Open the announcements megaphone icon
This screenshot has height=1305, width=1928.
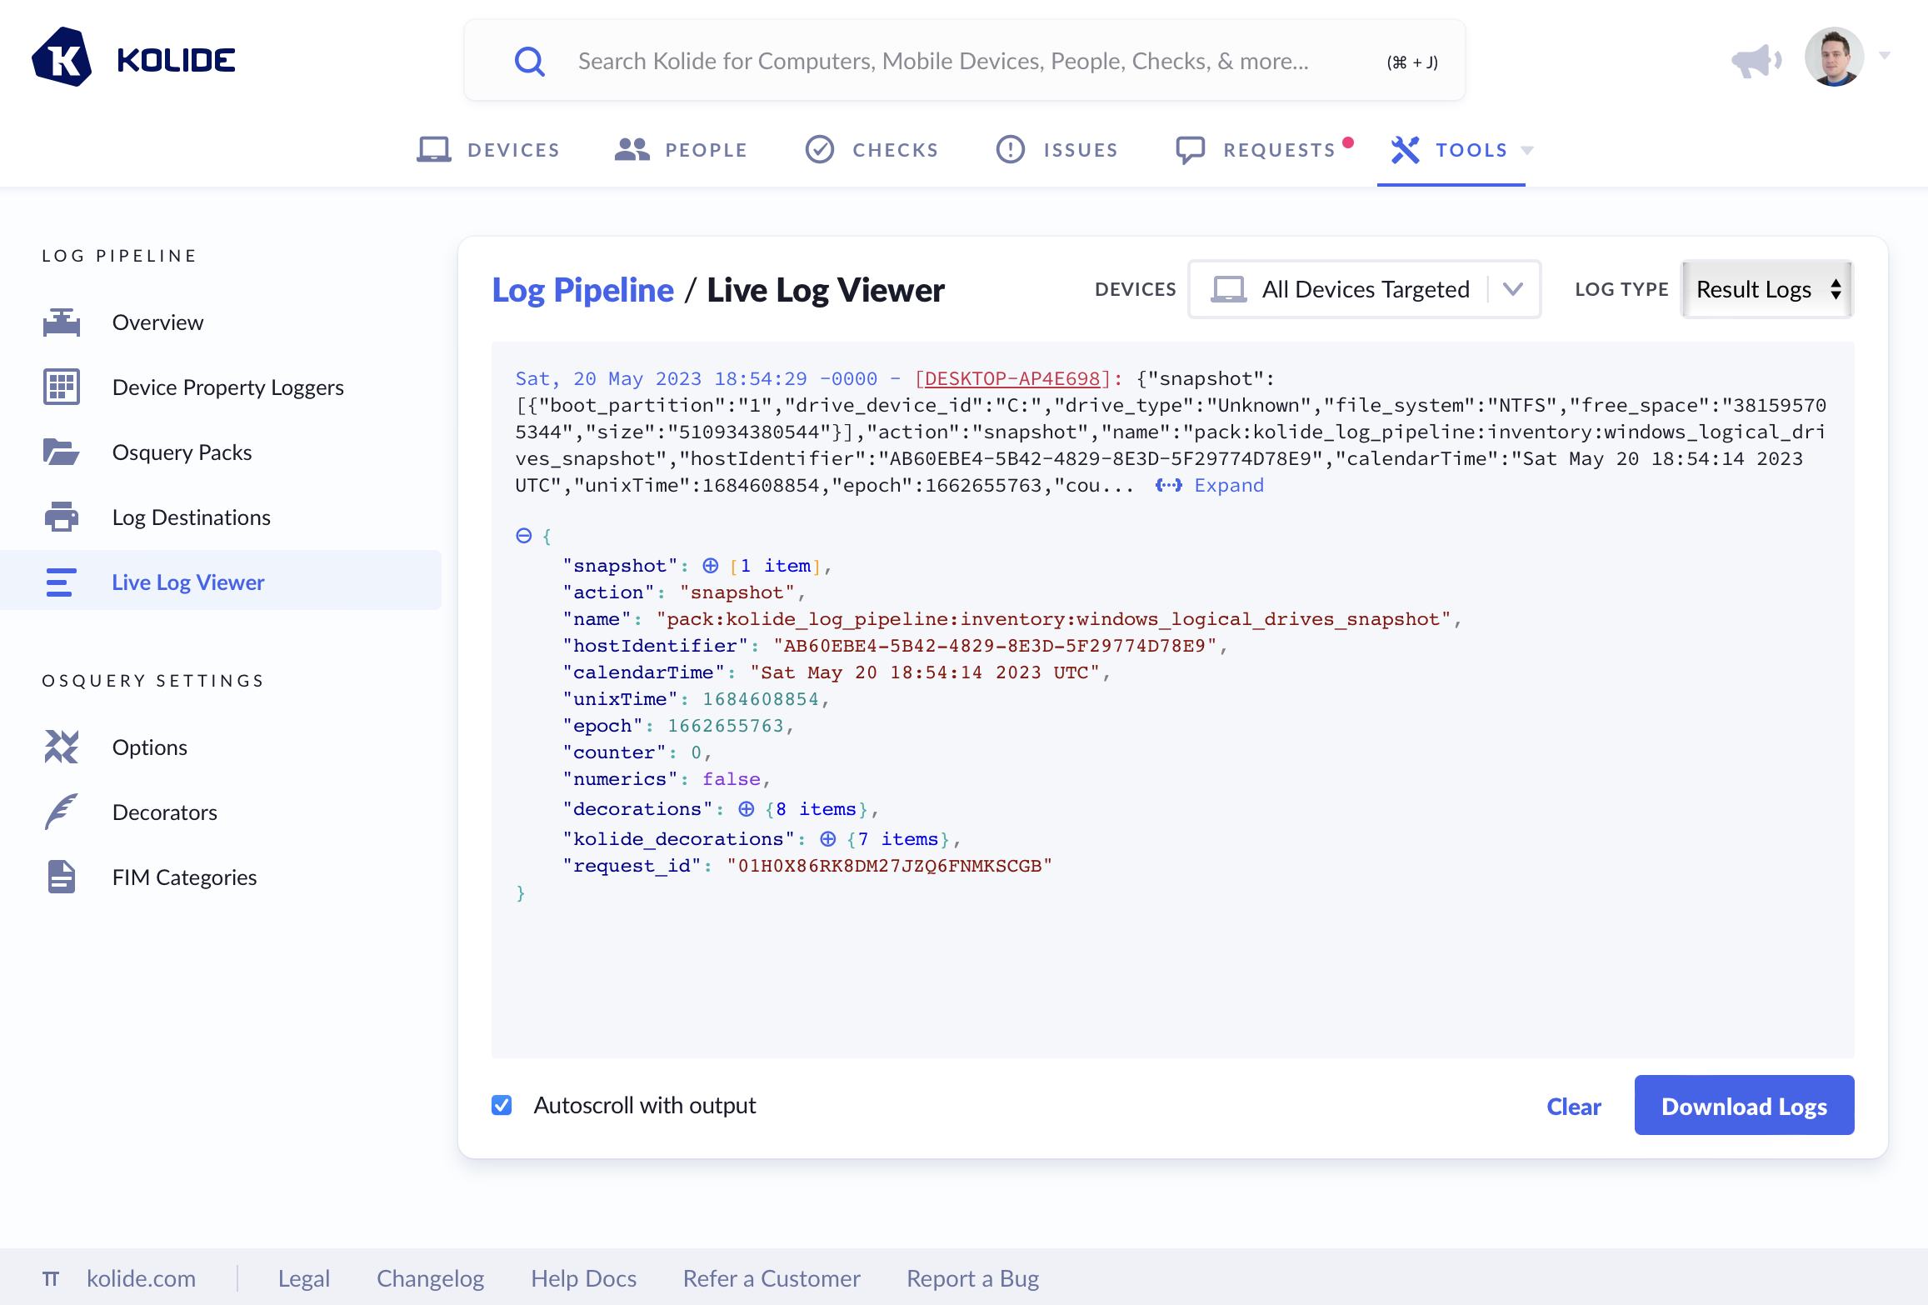(1756, 61)
